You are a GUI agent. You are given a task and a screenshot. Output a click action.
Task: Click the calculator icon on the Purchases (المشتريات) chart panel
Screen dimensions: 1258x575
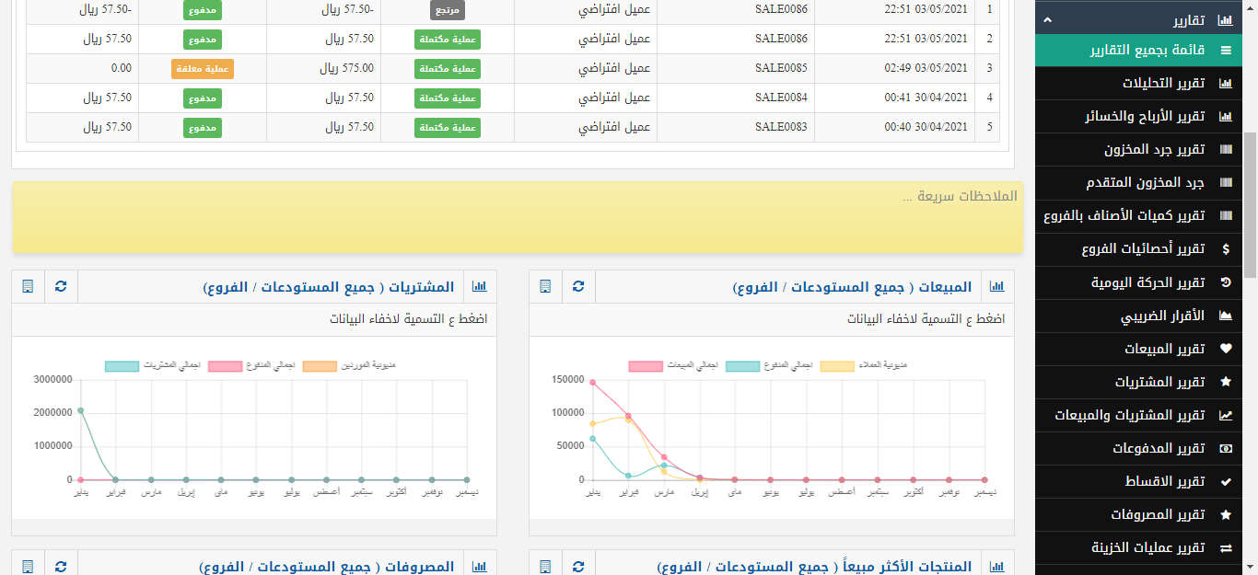pos(28,287)
